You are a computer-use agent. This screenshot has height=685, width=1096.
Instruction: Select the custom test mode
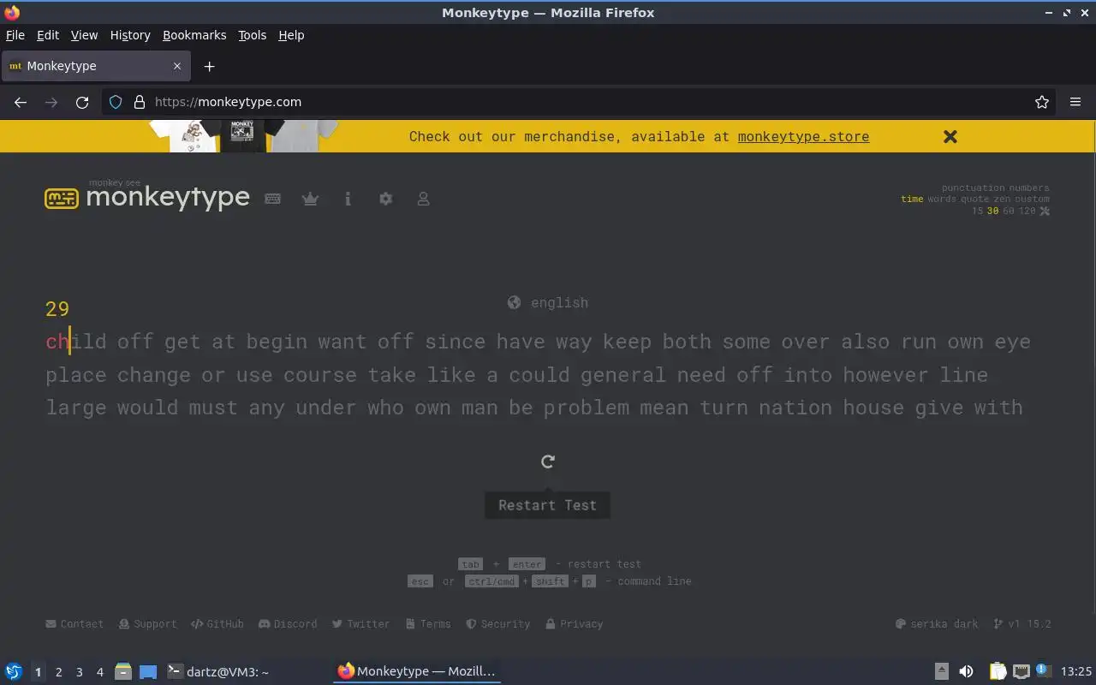1032,199
